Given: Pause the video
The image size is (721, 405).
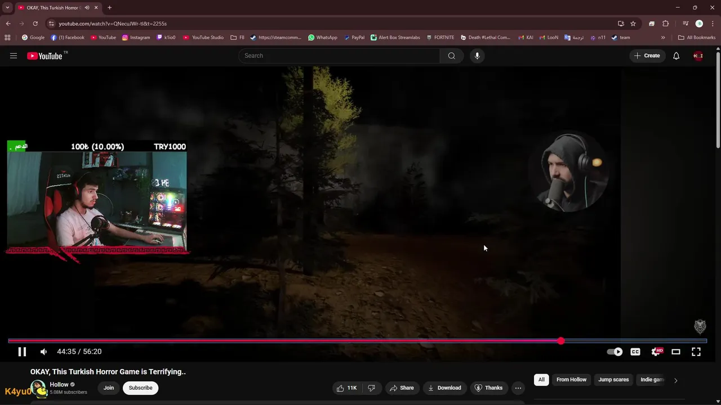Looking at the screenshot, I should [x=22, y=352].
